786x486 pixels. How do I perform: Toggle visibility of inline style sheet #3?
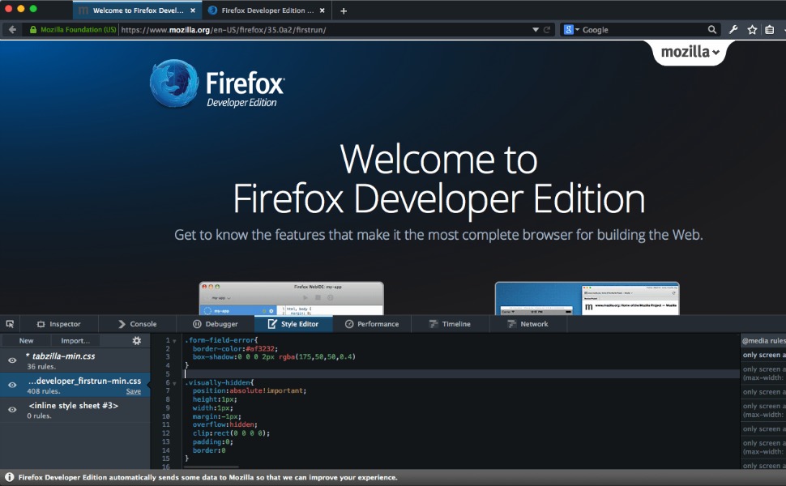pyautogui.click(x=12, y=409)
